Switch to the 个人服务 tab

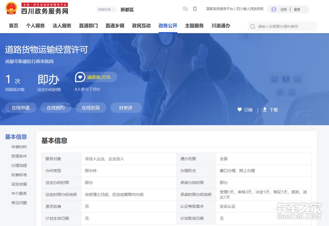coord(35,26)
